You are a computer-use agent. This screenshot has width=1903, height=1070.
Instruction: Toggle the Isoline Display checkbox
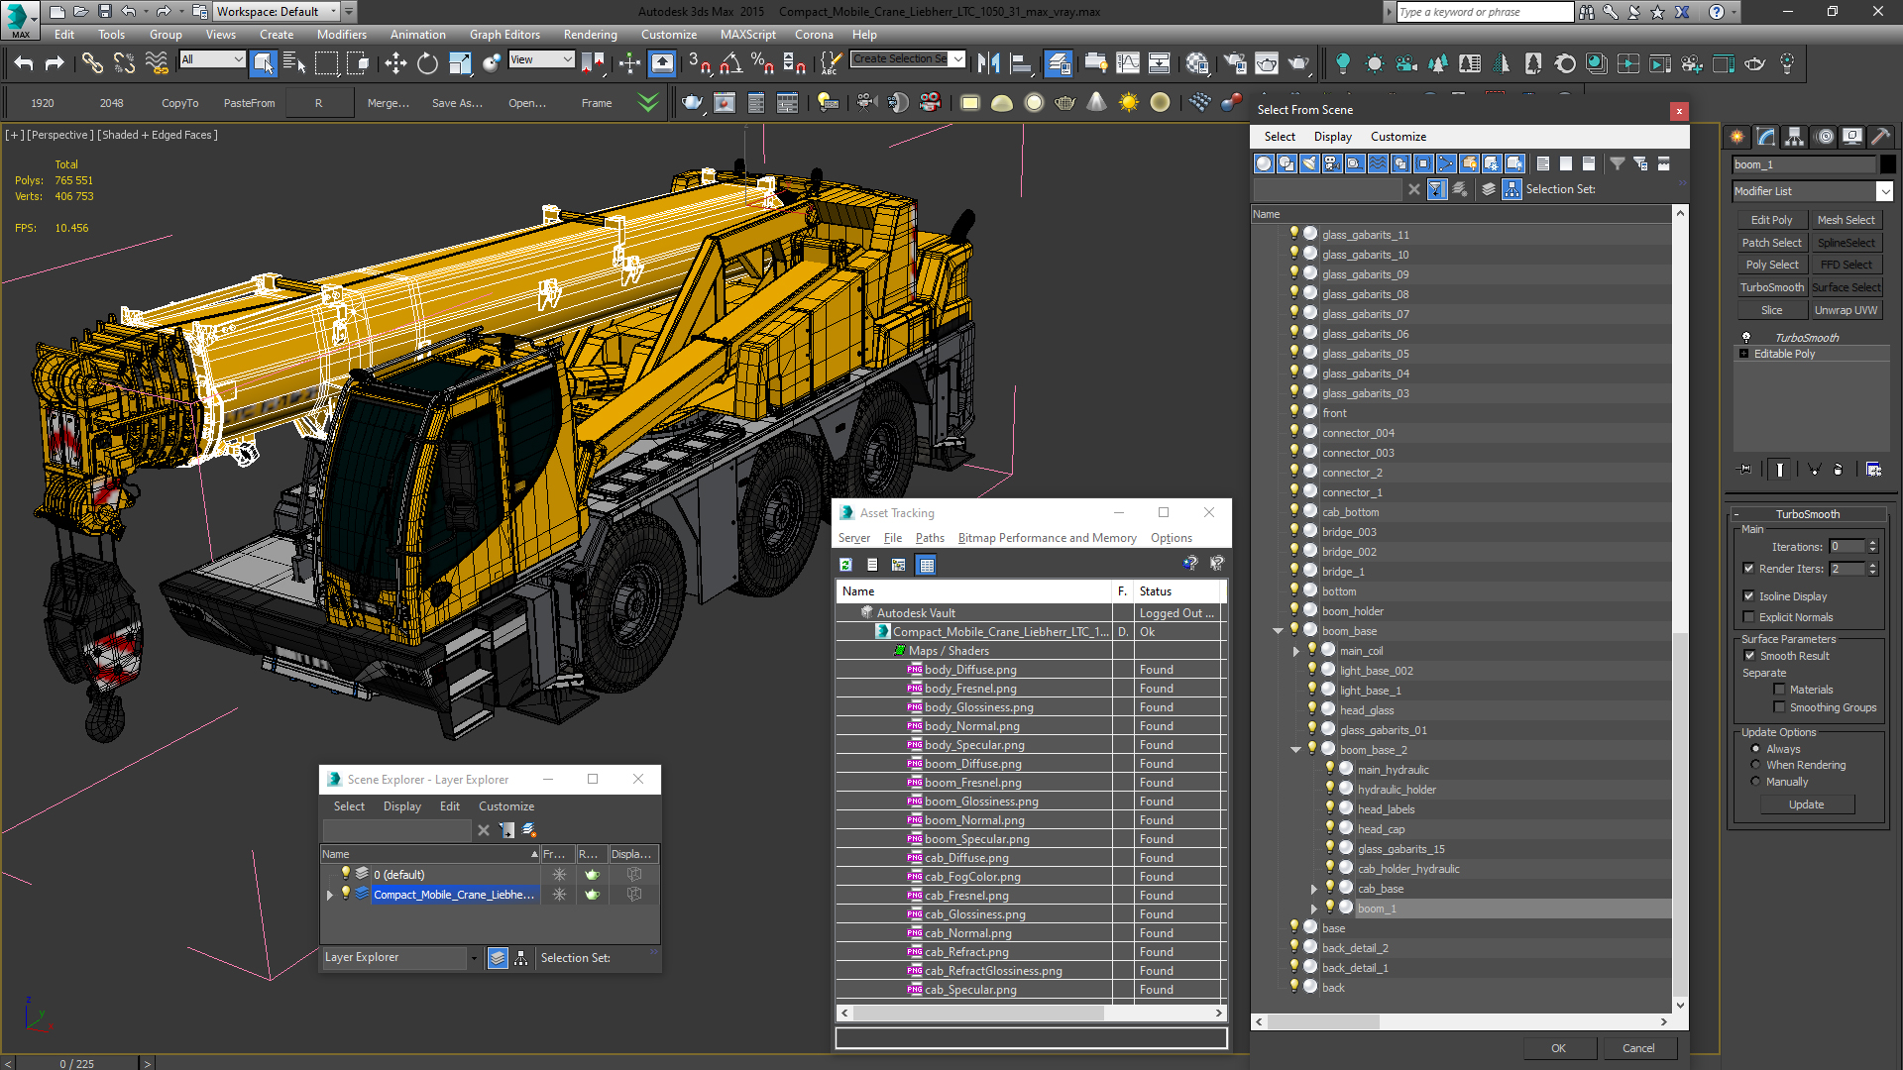coord(1749,596)
